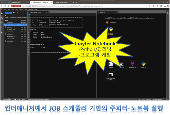Click the system breadcrumb segment
The height and width of the screenshot is (115, 170).
point(24,17)
